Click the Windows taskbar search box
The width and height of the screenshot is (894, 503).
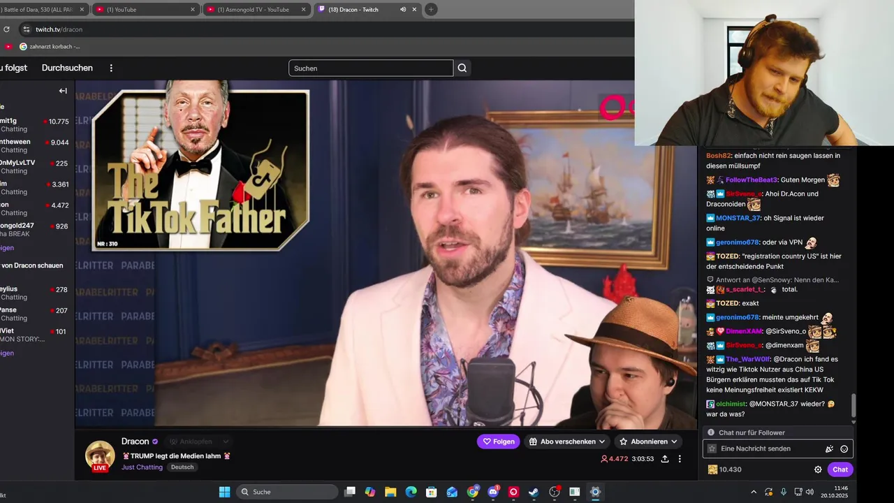[x=287, y=492]
